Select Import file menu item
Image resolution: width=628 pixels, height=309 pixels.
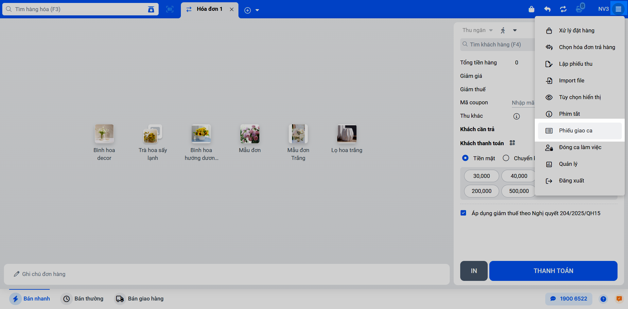[580, 80]
